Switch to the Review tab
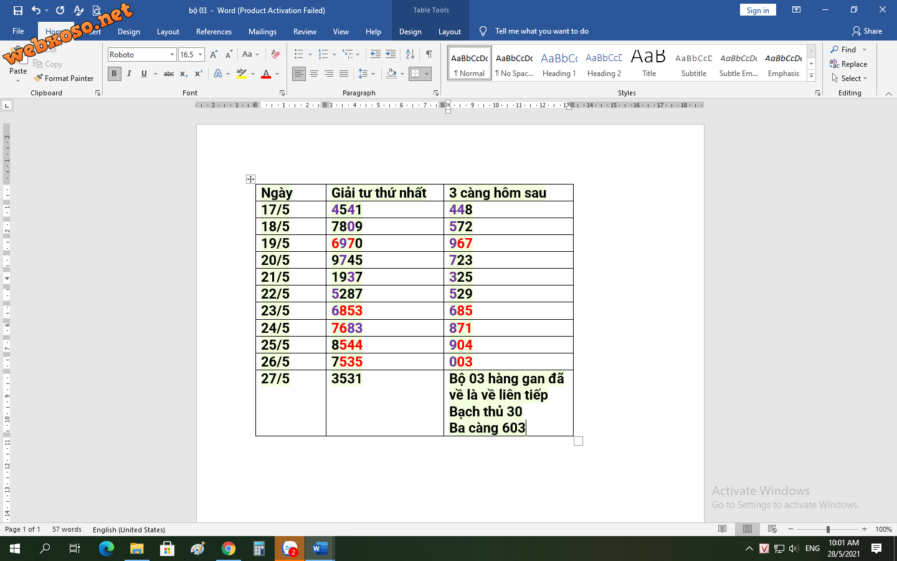Screen dimensions: 897x561 click(x=305, y=32)
